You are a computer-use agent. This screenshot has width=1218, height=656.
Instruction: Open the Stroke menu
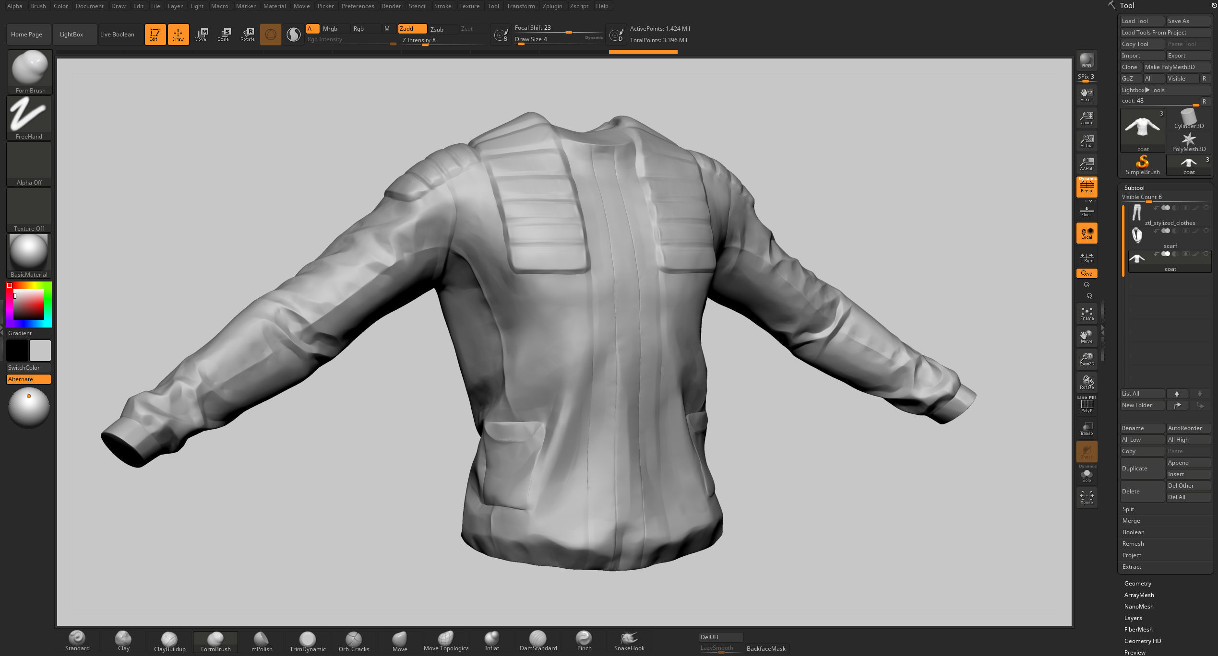(442, 6)
